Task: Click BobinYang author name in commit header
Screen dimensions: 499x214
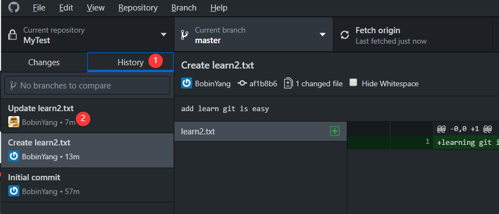Action: [x=213, y=84]
